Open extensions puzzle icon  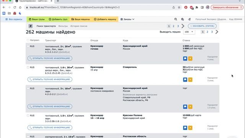tap(197, 7)
